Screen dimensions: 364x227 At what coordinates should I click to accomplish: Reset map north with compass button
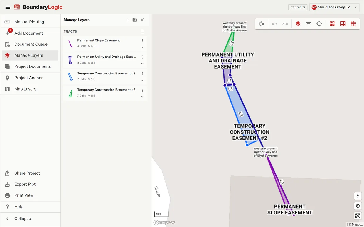click(358, 196)
